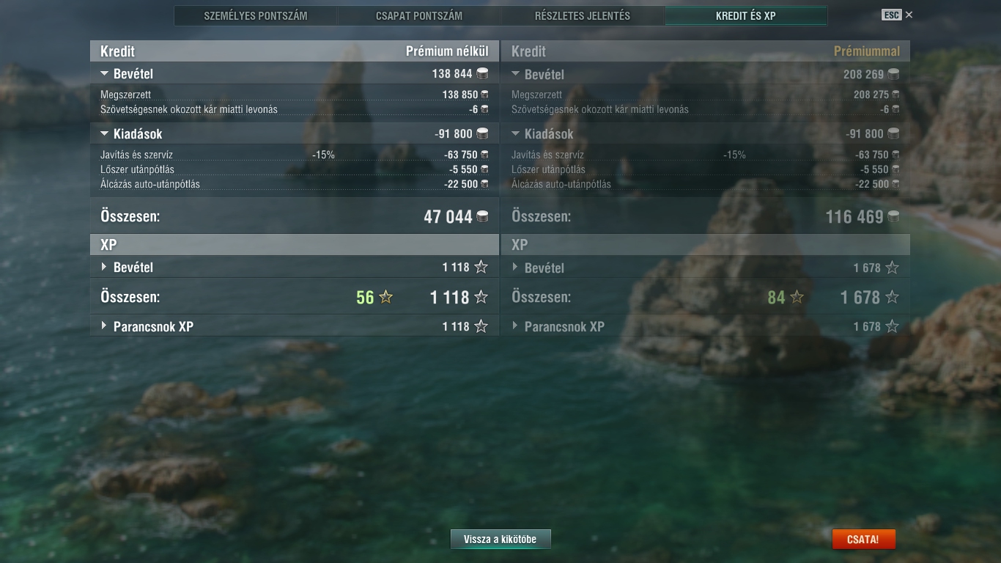Screen dimensions: 1001x563
Task: Click the credit coin icon beside 47 044 total
Action: pyautogui.click(x=482, y=216)
